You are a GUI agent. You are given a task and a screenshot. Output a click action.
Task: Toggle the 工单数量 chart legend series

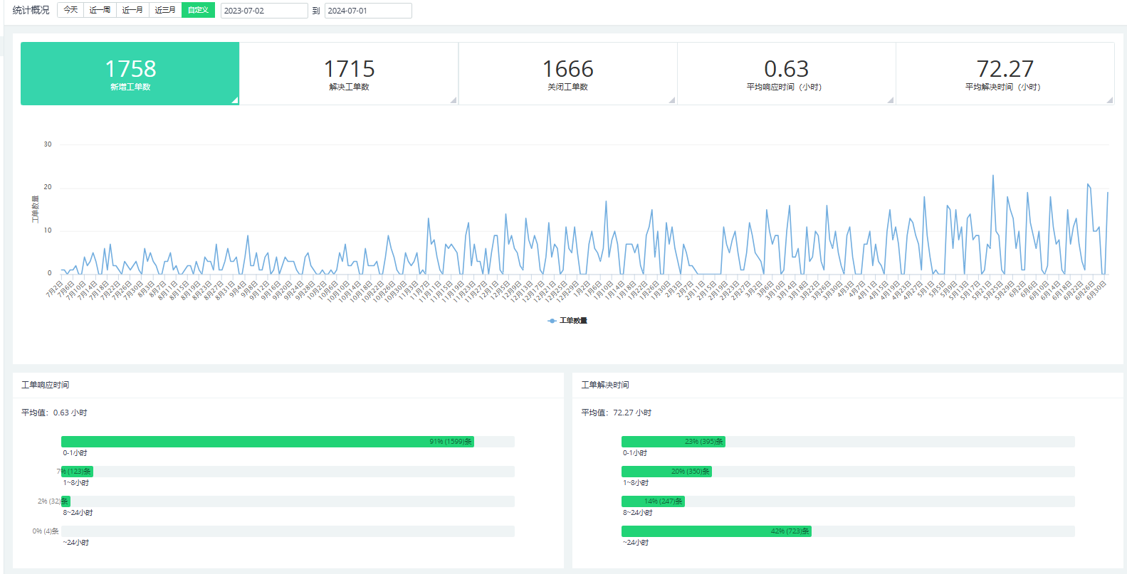(x=567, y=321)
